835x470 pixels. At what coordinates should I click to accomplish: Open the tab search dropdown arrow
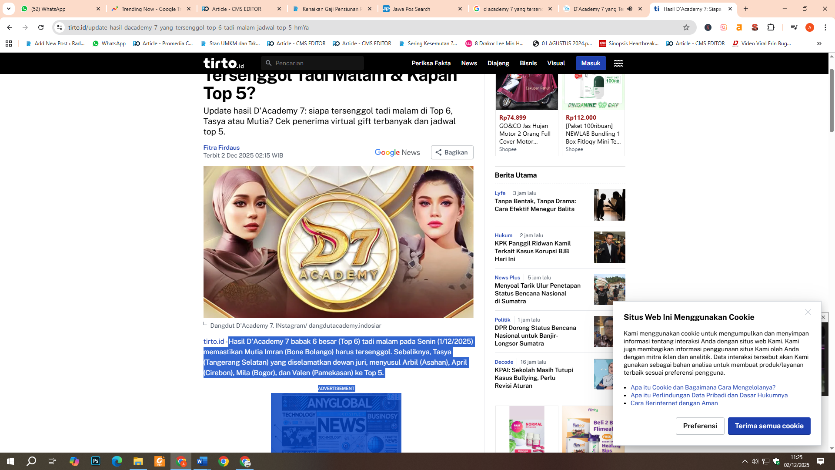[8, 9]
